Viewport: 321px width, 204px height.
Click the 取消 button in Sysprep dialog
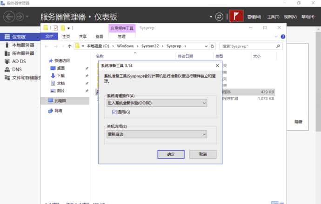click(x=203, y=154)
